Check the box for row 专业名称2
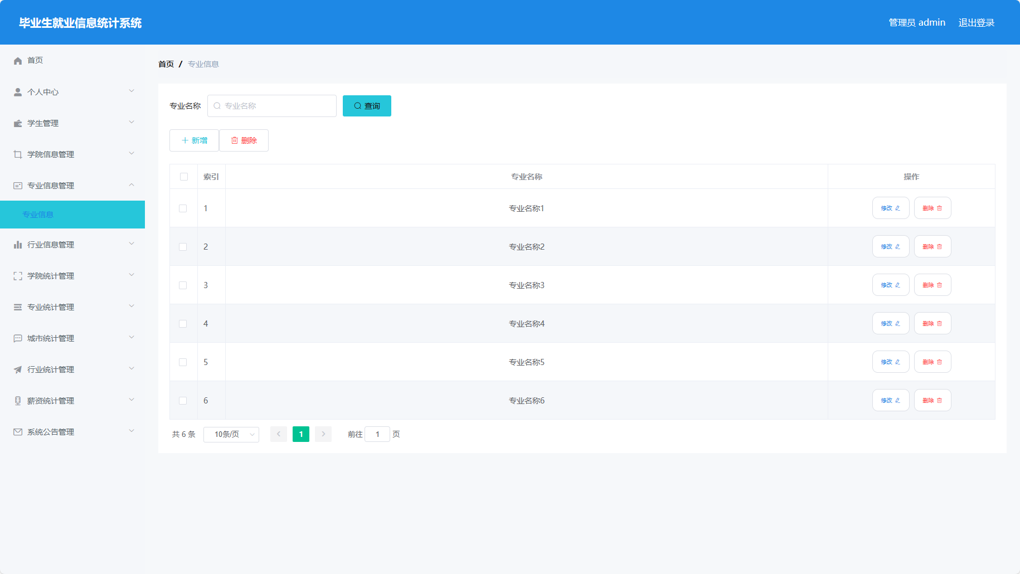The width and height of the screenshot is (1020, 574). [183, 247]
